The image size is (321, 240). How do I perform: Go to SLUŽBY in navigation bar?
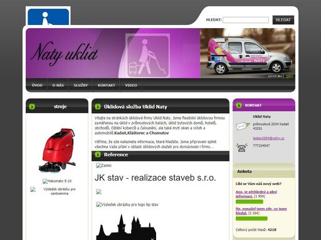[x=81, y=85]
